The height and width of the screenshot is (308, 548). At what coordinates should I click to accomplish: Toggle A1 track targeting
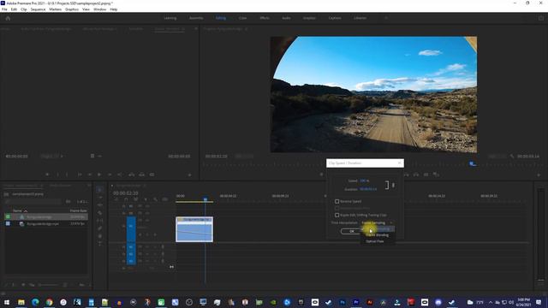point(131,247)
